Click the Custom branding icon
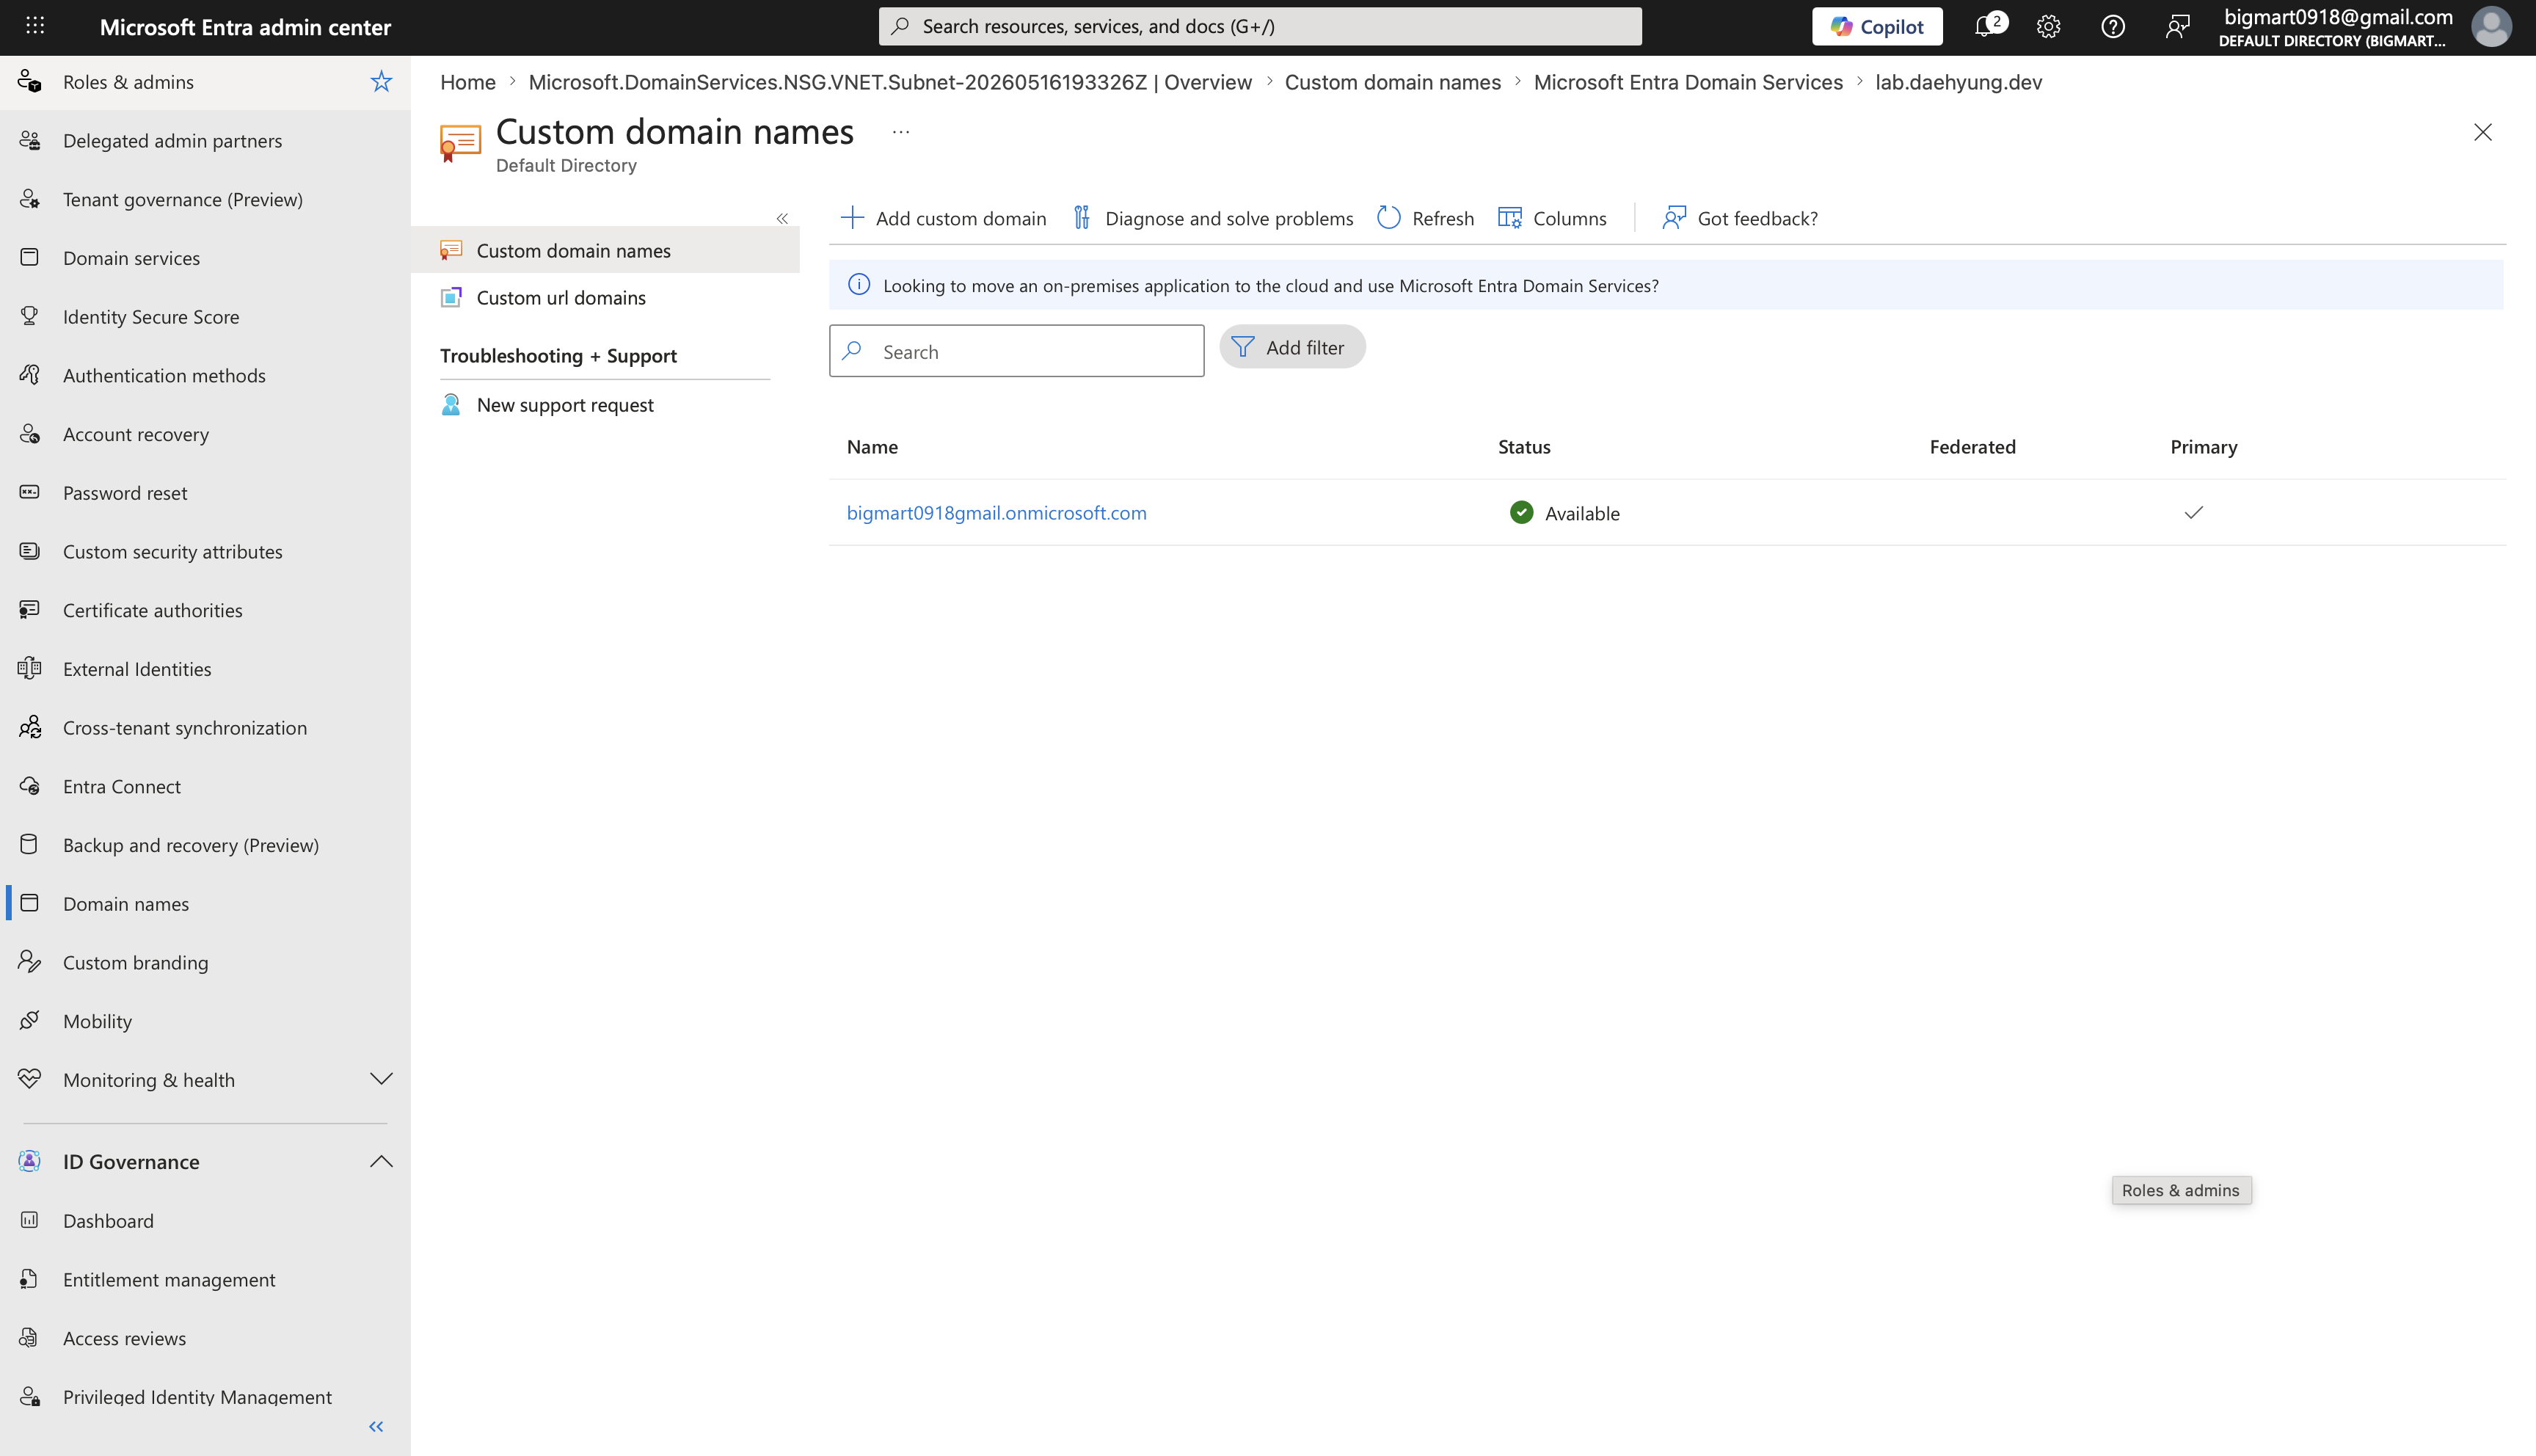This screenshot has width=2536, height=1456. click(x=30, y=962)
